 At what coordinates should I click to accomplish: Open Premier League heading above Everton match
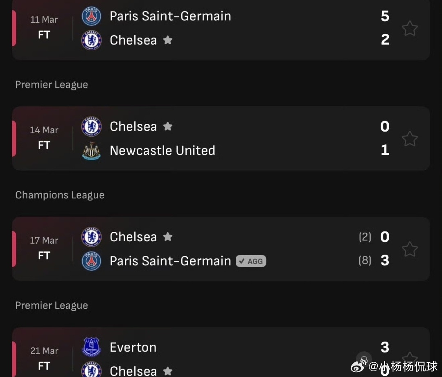coord(52,305)
